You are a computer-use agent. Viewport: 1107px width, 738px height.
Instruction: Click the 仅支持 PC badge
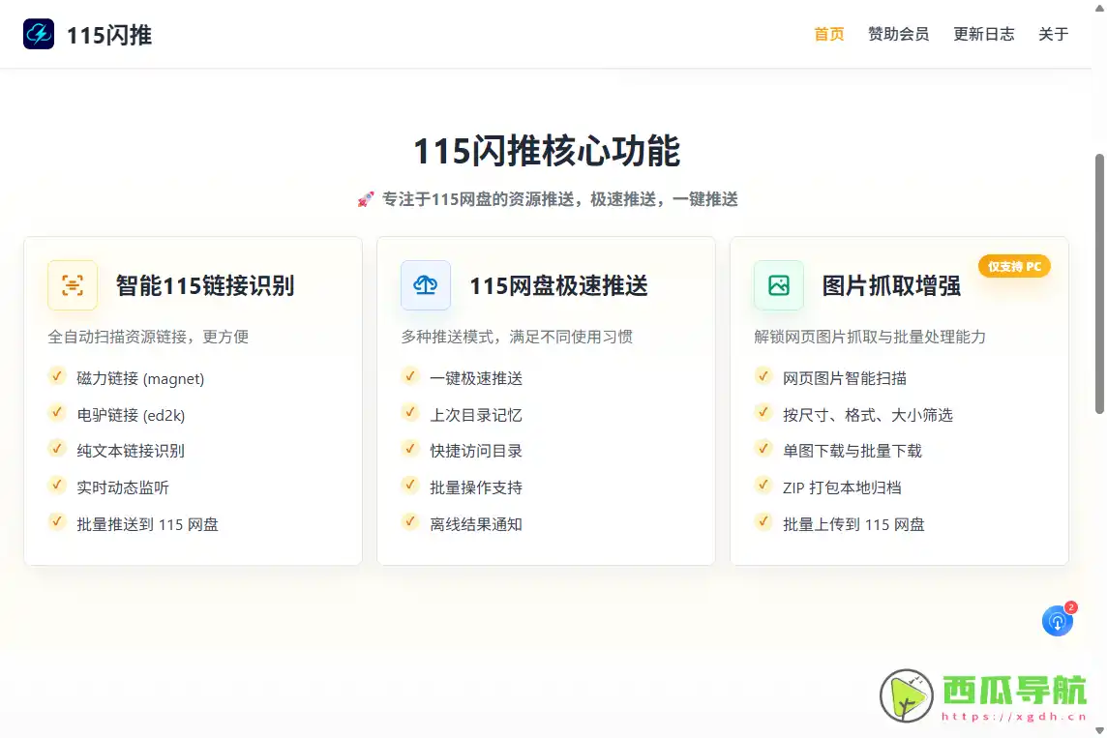[x=1014, y=266]
